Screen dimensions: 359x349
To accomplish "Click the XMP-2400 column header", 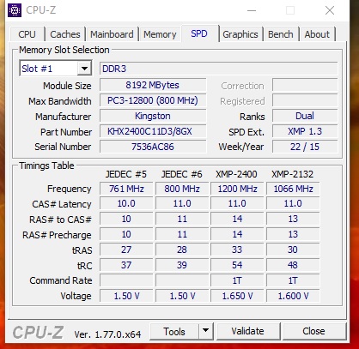I will [x=236, y=174].
